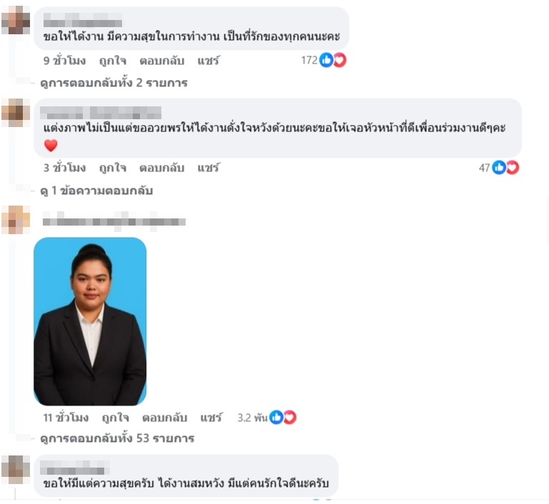Open blue like icon next to 47 reactions
The image size is (549, 504).
point(499,168)
